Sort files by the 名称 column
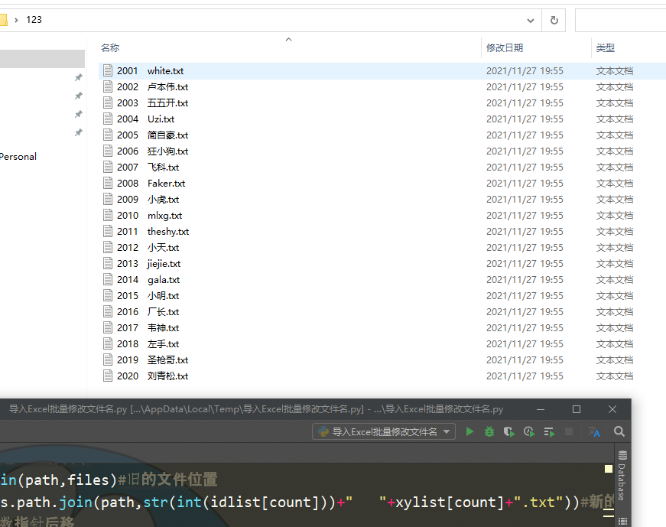This screenshot has height=527, width=666. point(110,47)
